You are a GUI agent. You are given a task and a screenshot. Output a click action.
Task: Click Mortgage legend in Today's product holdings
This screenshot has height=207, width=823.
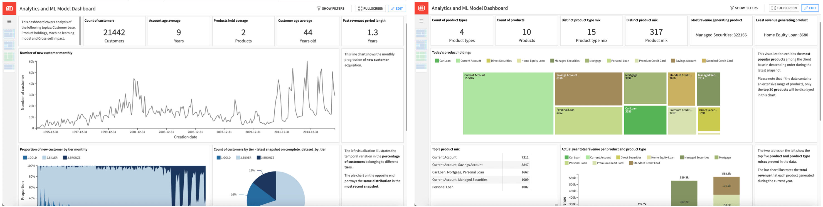point(593,61)
